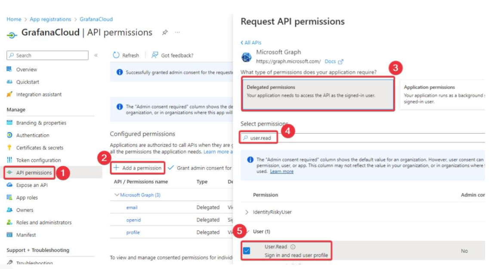
Task: Click the Owners people icon
Action: [x=9, y=210]
